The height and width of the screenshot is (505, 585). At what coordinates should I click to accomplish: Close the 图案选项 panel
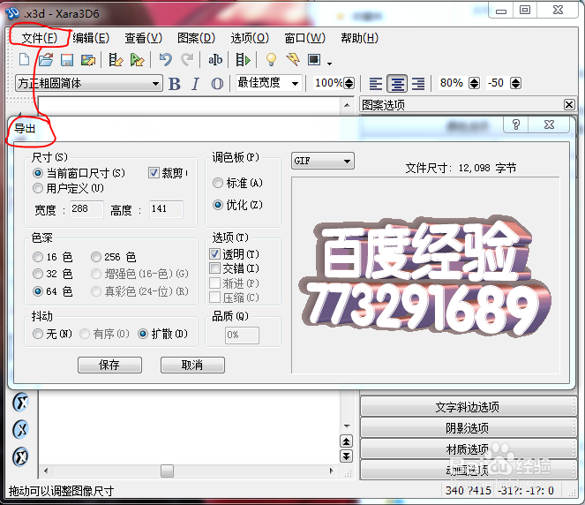tap(569, 104)
